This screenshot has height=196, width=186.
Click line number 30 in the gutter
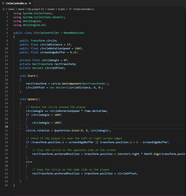pos(6,127)
